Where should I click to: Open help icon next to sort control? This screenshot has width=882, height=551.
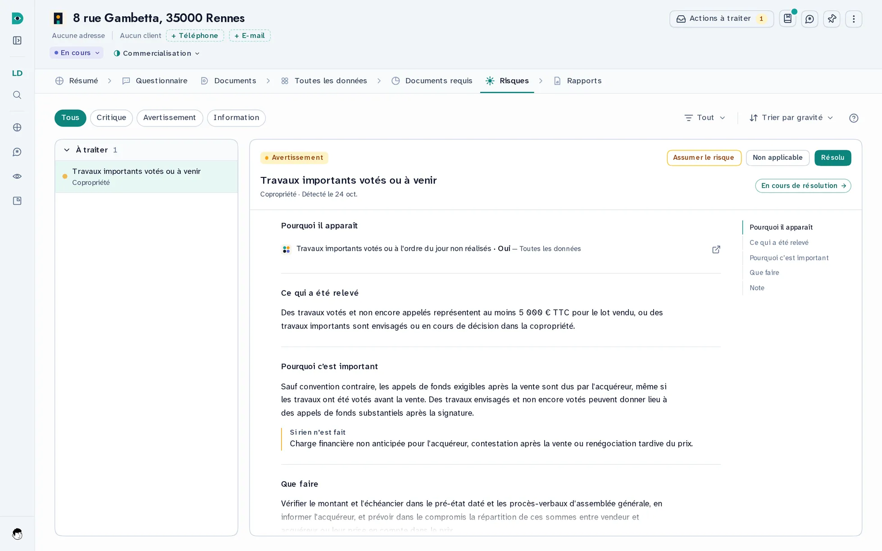tap(854, 118)
